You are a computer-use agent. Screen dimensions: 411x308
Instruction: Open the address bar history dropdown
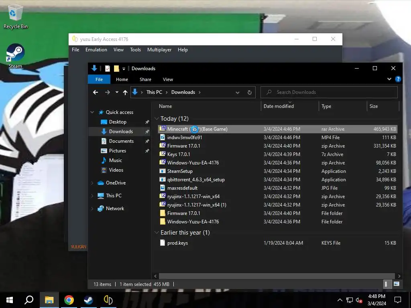pos(238,93)
